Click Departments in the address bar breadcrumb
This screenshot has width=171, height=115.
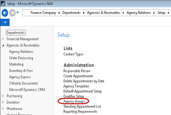[x=71, y=13]
